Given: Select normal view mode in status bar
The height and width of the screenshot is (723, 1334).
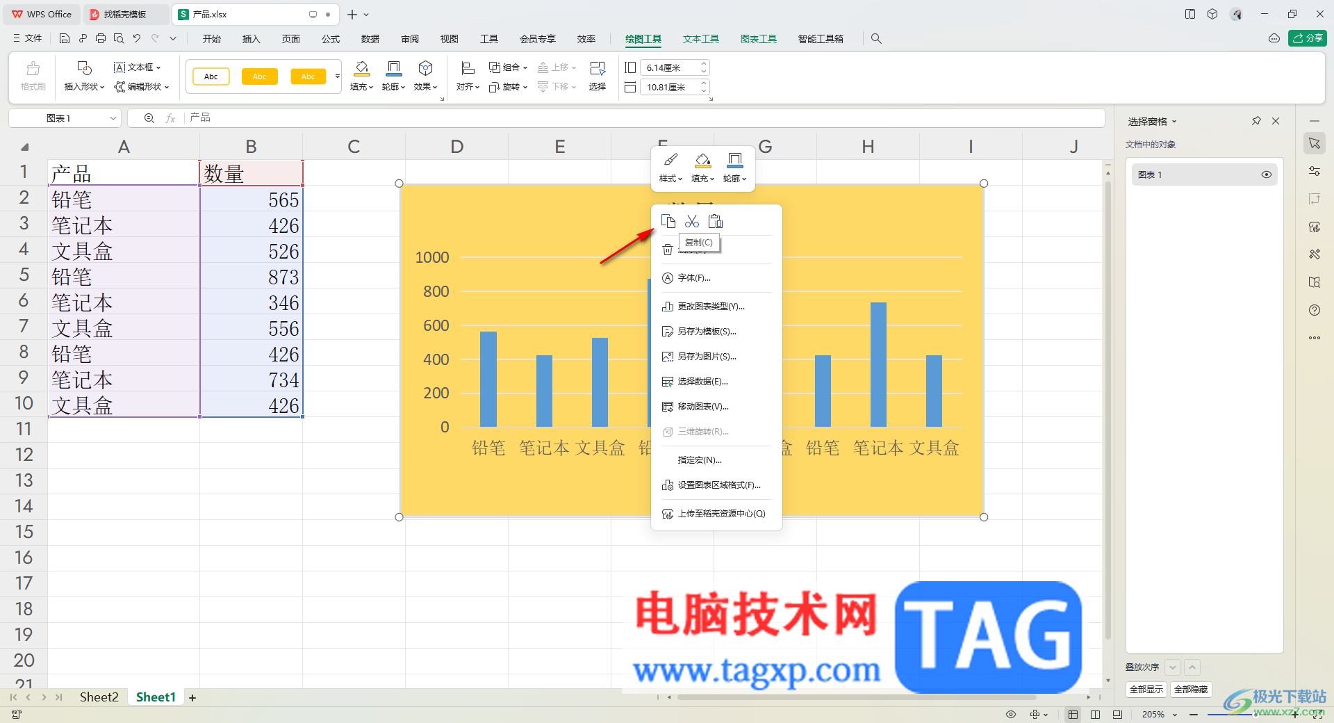Looking at the screenshot, I should pos(1073,715).
